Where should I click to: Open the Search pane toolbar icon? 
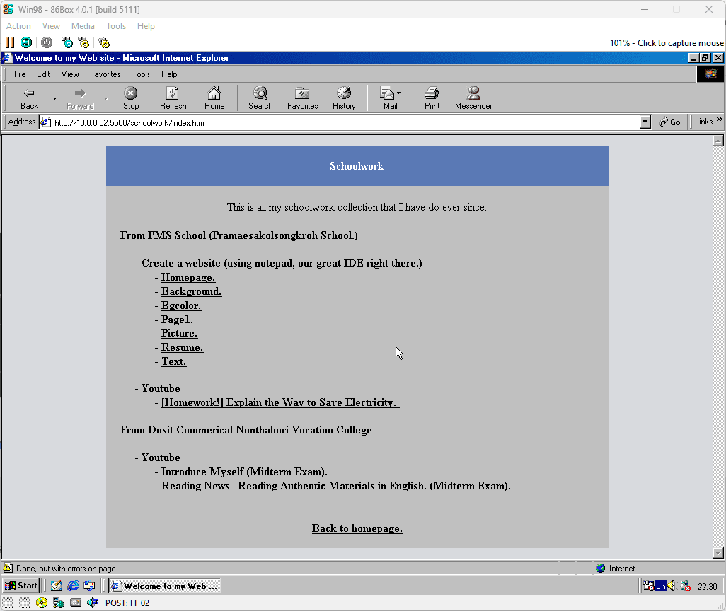click(x=260, y=98)
